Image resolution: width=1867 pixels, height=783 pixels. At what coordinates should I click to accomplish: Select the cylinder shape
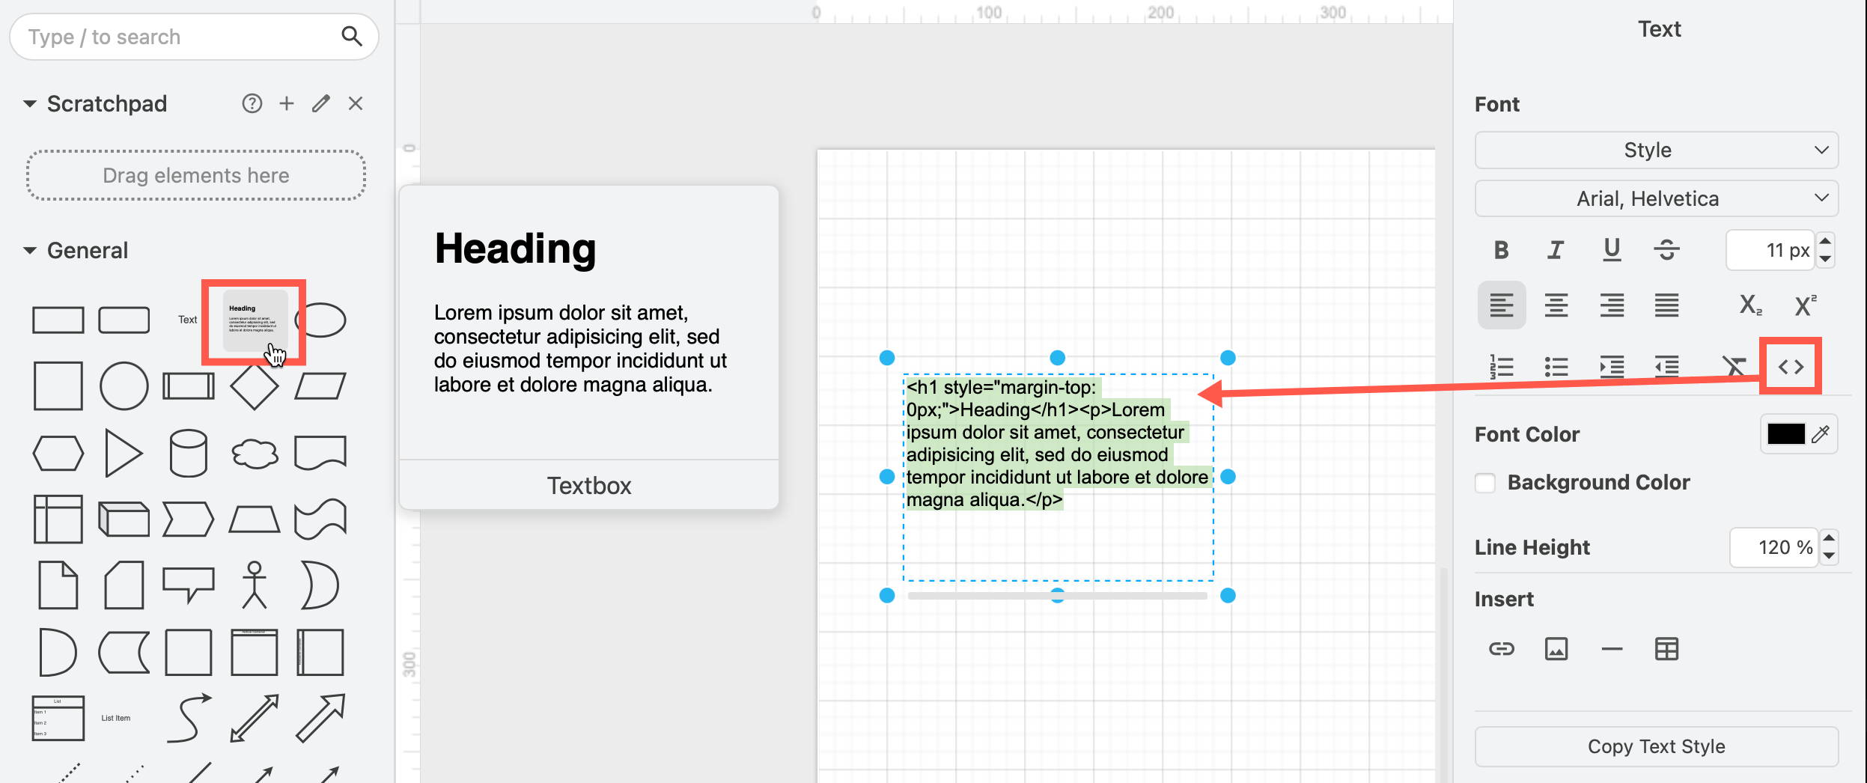pyautogui.click(x=189, y=453)
